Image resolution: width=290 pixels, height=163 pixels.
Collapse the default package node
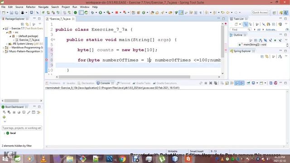point(10,36)
